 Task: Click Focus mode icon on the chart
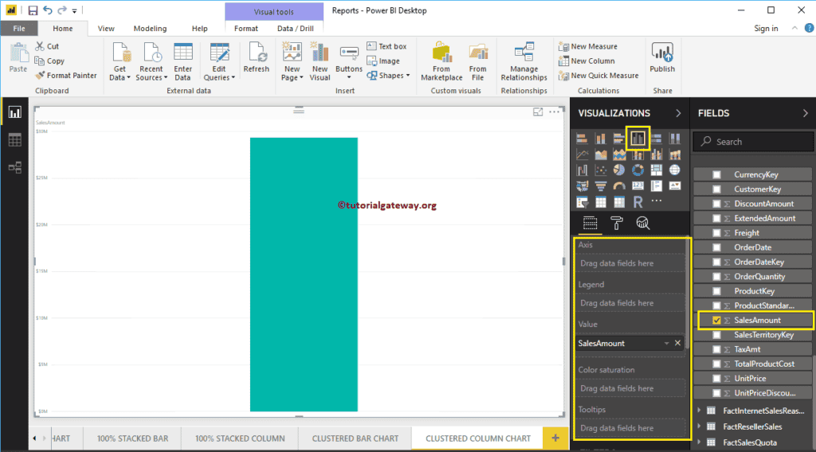click(x=538, y=112)
